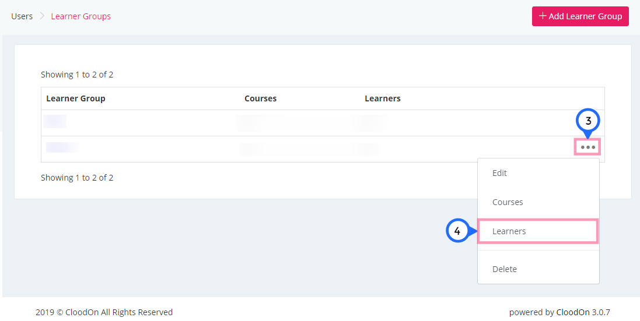Click 'Showing 1 to 2 of 2' above table
This screenshot has height=321, width=640.
pos(77,75)
